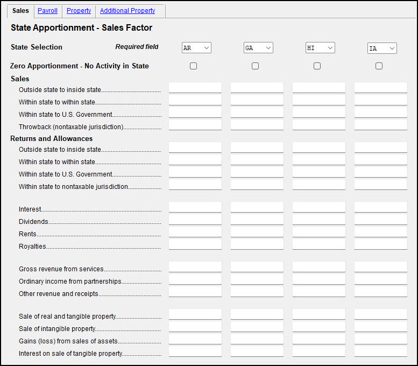Click Gains (loss) from sales of assets IA field
The width and height of the screenshot is (418, 366).
coord(381,339)
